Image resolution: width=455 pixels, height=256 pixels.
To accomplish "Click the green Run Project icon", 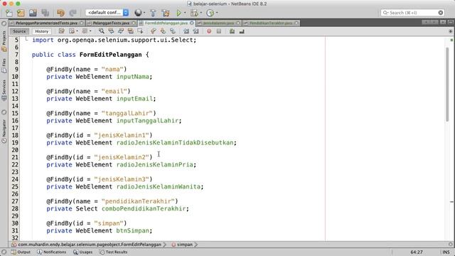I will coord(178,13).
